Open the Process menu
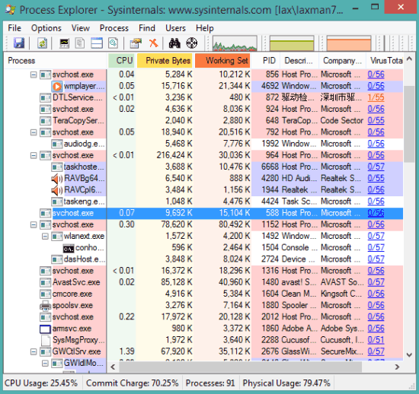The image size is (419, 394). coord(114,28)
